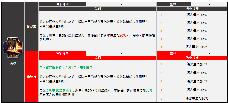Click the dark 靈魂 header cell
The width and height of the screenshot is (228, 103).
coord(174,4)
